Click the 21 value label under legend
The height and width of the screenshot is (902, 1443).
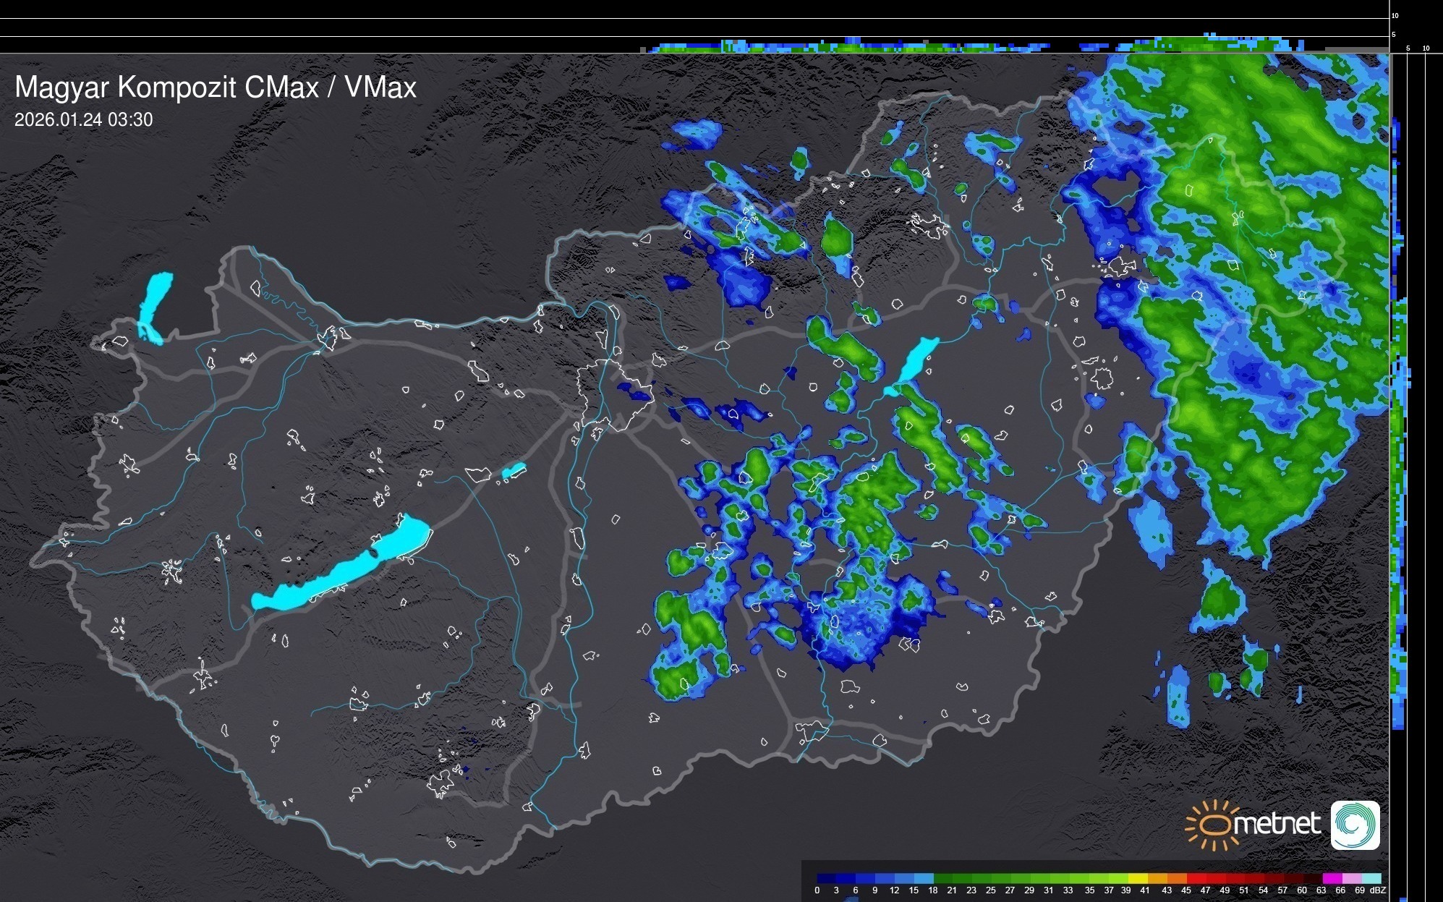coord(952,890)
